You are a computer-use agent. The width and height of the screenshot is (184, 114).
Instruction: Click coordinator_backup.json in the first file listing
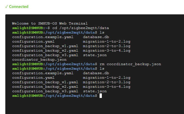(x=39, y=60)
